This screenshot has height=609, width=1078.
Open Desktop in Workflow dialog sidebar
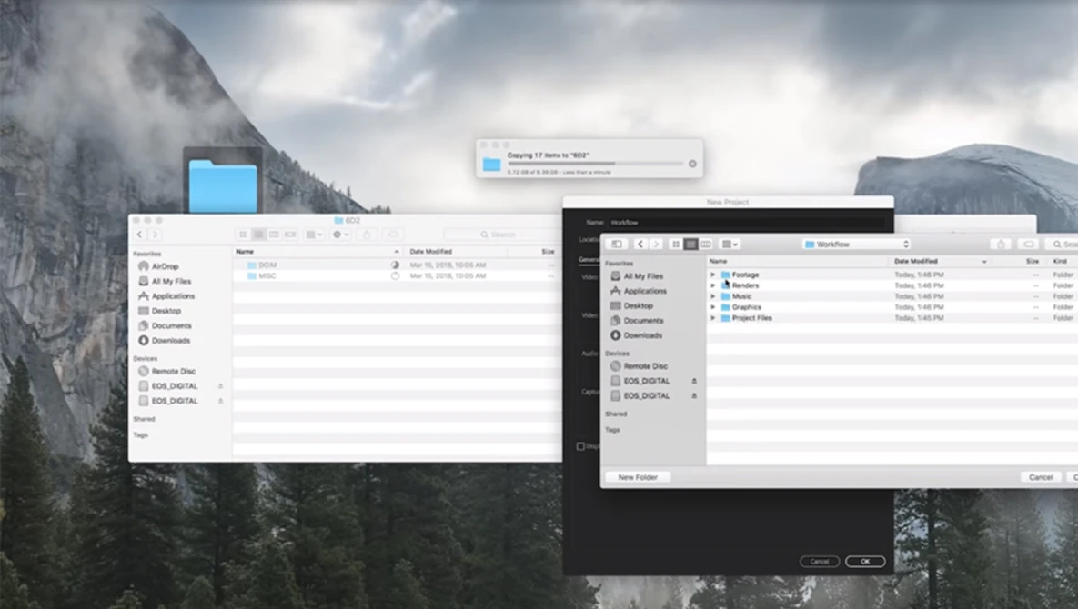[638, 306]
